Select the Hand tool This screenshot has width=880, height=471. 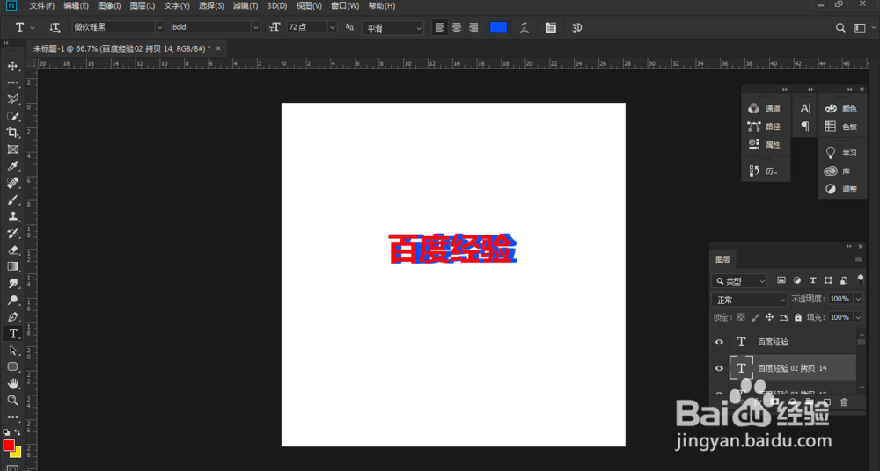[13, 383]
